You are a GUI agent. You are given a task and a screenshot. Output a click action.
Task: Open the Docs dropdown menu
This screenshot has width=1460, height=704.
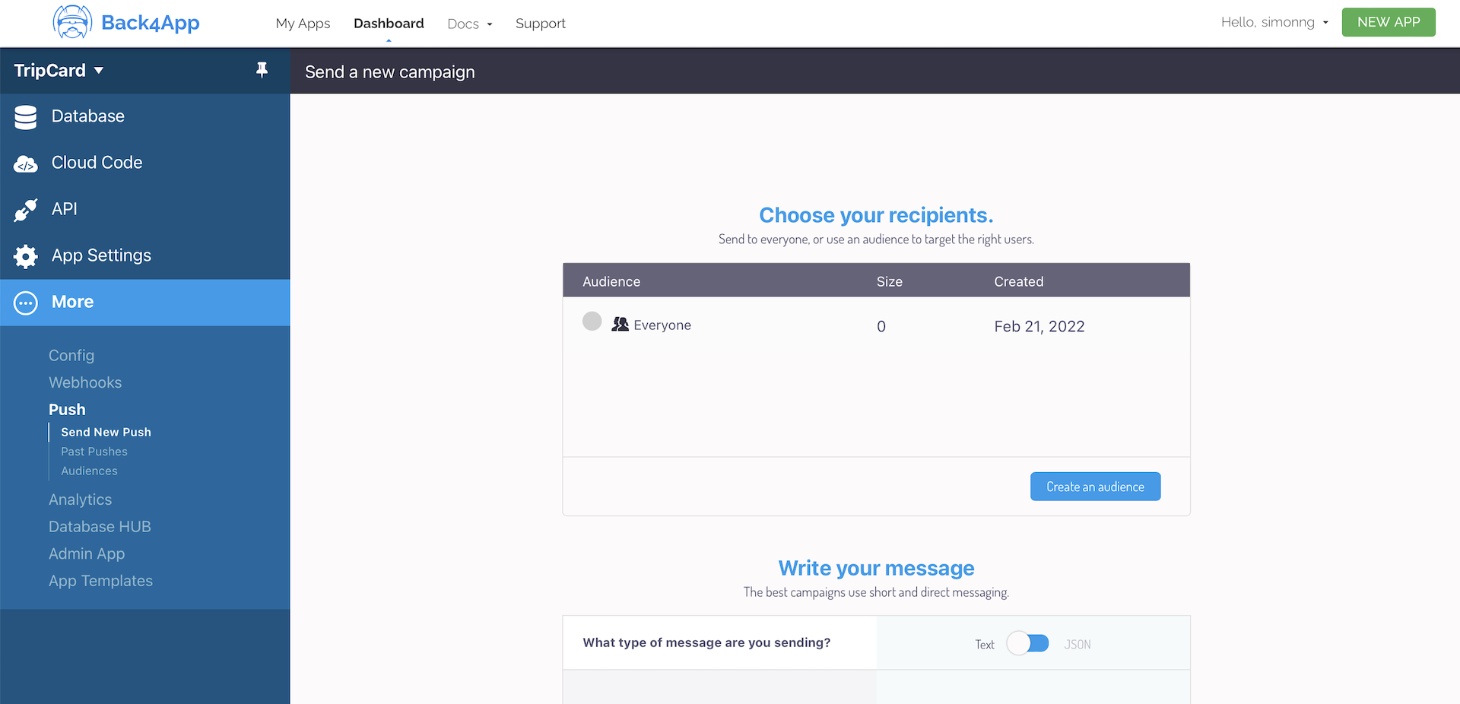[x=469, y=24]
